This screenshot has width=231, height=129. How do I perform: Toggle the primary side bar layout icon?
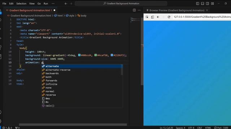[x=197, y=4]
